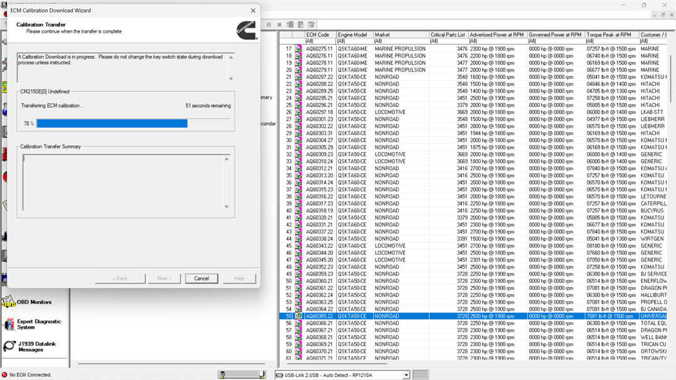Click the red No ECM Connected indicator
The width and height of the screenshot is (676, 380).
coord(4,375)
